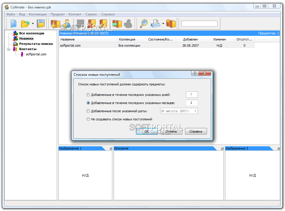Viewport: 285px width, 211px height.
Task: Click the Open file folder icon
Action: pyautogui.click(x=25, y=24)
